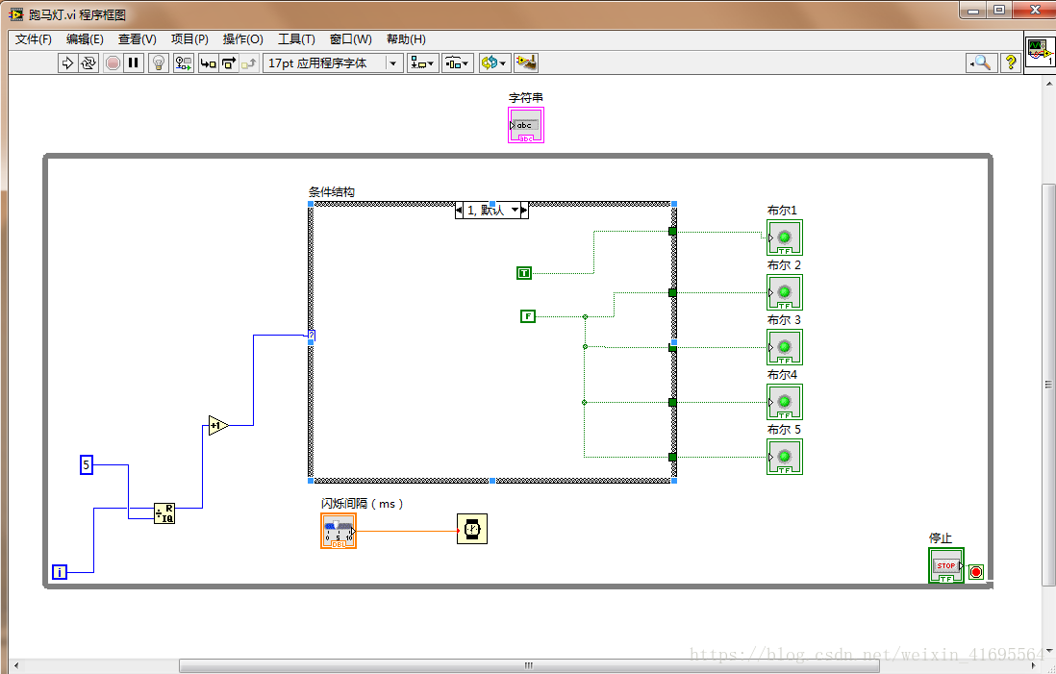Click the 停止 STOP button terminal
1056x674 pixels.
tap(945, 565)
